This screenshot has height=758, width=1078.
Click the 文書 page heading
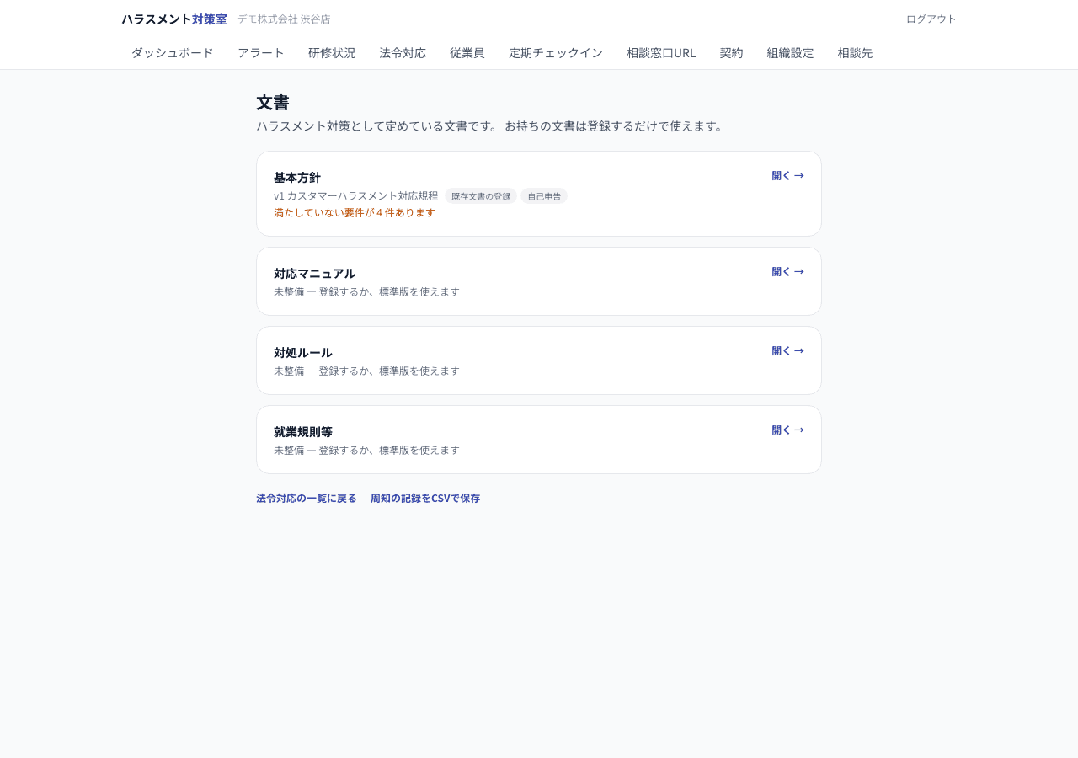point(273,103)
